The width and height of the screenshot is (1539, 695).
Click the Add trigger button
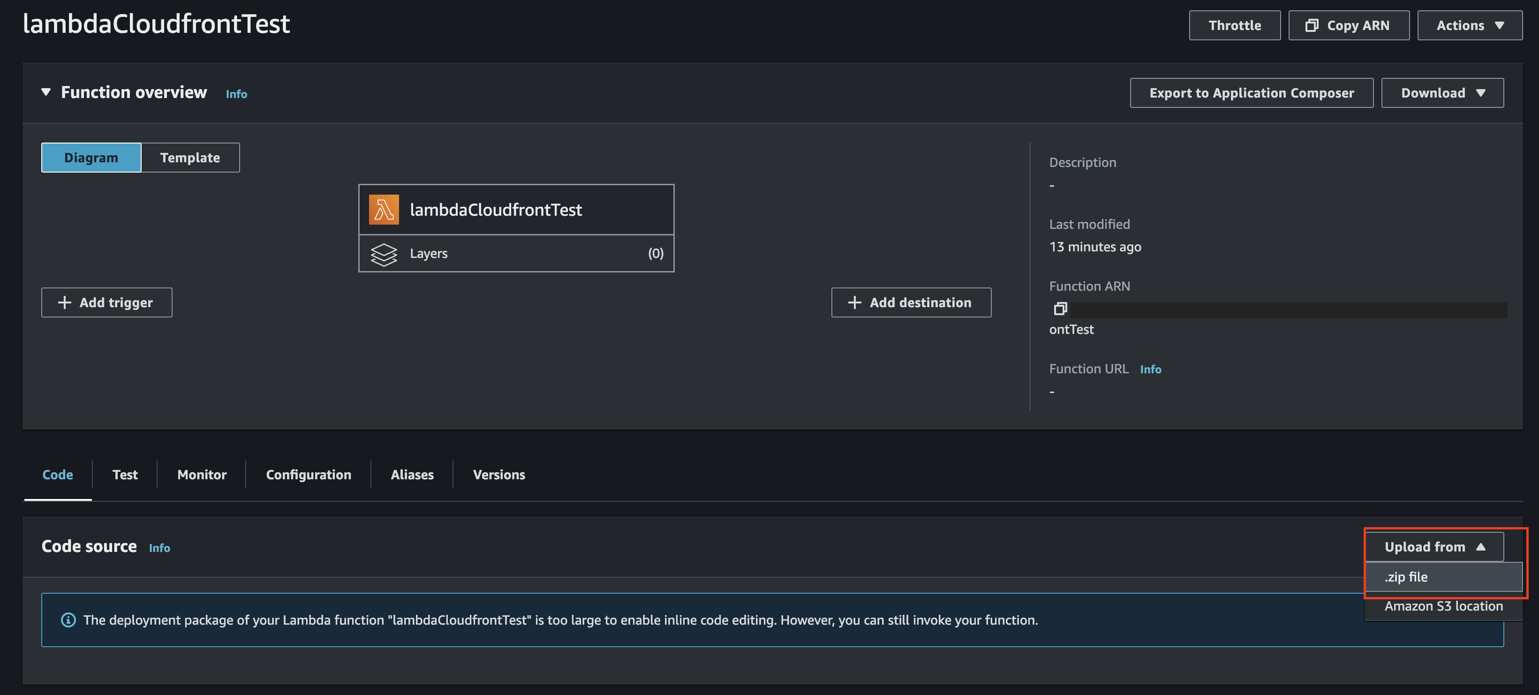point(106,302)
